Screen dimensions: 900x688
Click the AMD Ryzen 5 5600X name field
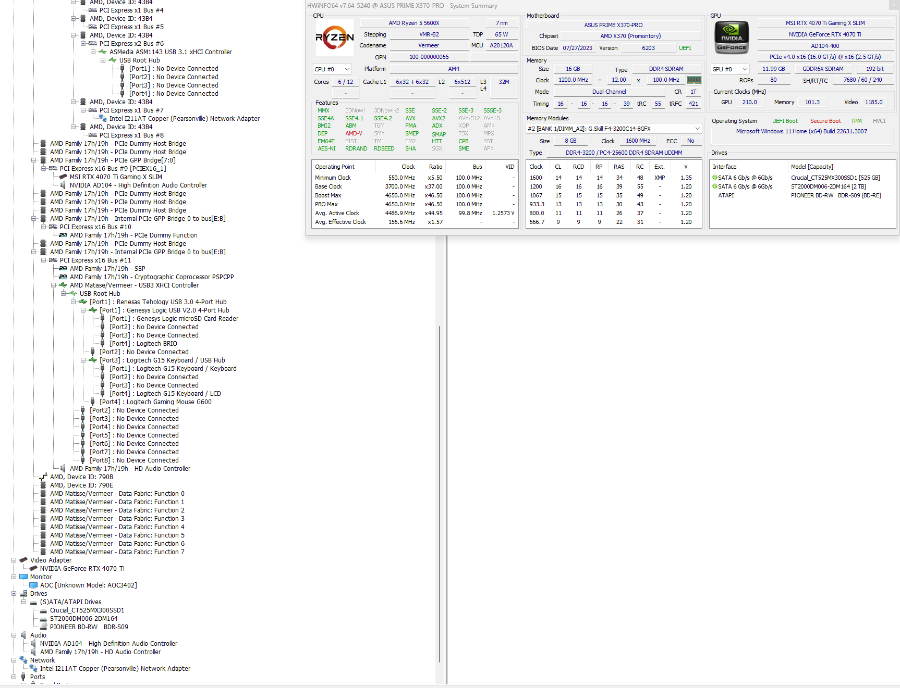click(414, 23)
